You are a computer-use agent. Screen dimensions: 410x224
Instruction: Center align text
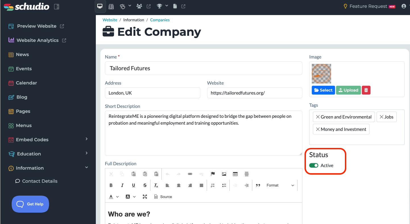pos(179,185)
